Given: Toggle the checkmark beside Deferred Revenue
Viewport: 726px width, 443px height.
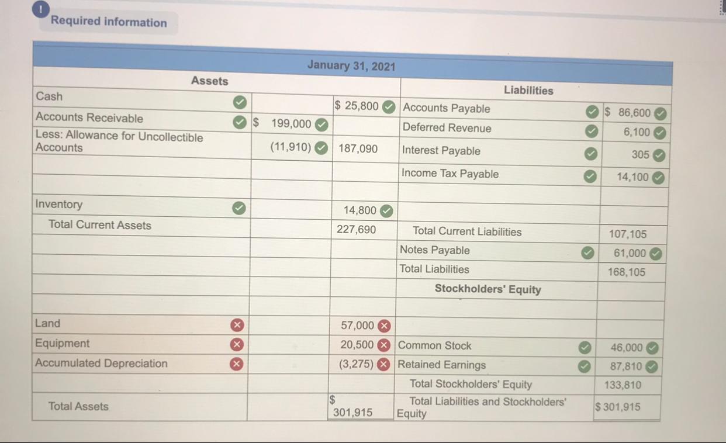Looking at the screenshot, I should coord(592,131).
